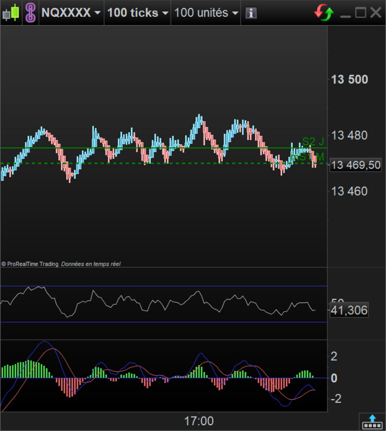Open the info icon in toolbar
386x431 pixels.
[x=251, y=13]
